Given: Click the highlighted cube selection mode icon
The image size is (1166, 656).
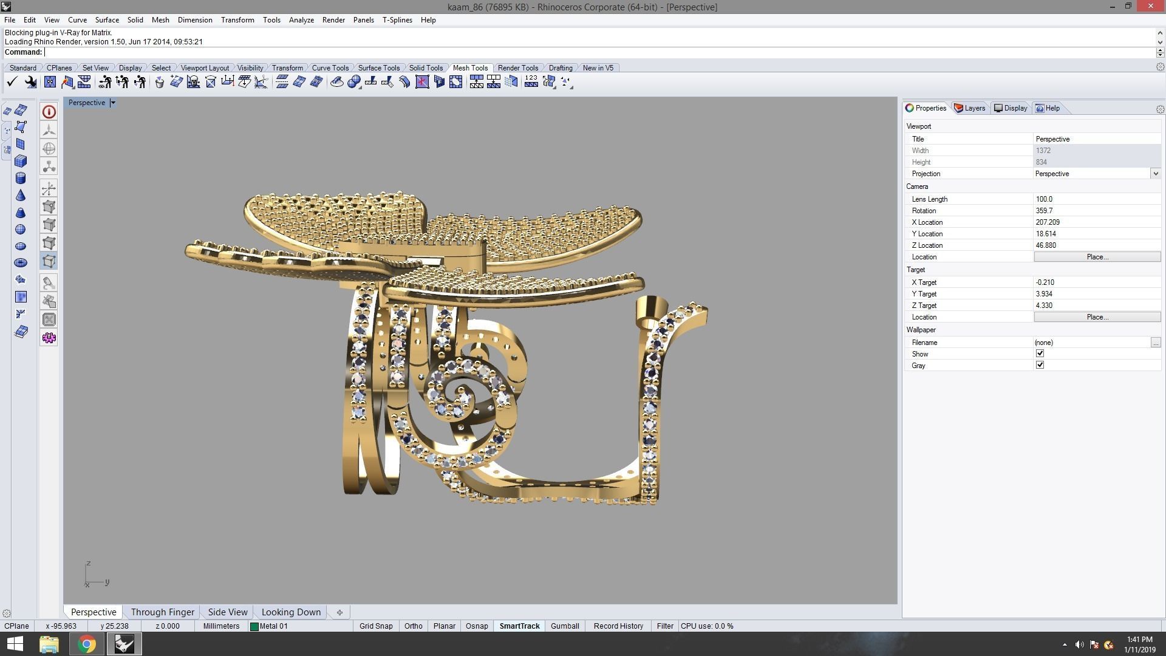Looking at the screenshot, I should [x=49, y=261].
